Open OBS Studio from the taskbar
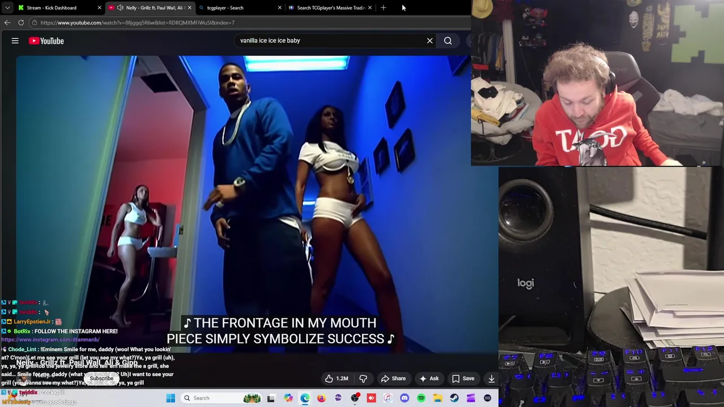 [355, 398]
